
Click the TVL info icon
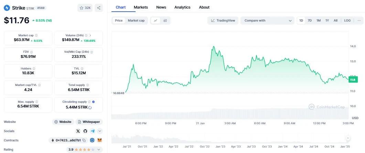pyautogui.click(x=82, y=68)
